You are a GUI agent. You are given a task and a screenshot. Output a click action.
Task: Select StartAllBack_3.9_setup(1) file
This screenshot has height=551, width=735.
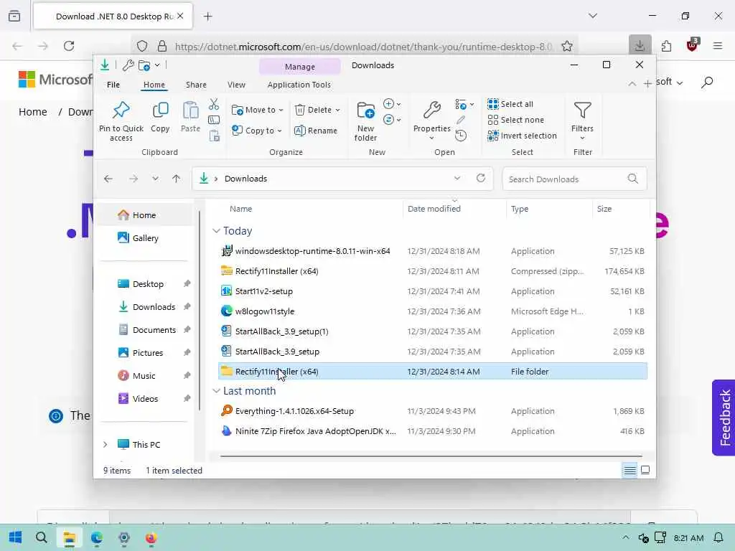click(433, 331)
